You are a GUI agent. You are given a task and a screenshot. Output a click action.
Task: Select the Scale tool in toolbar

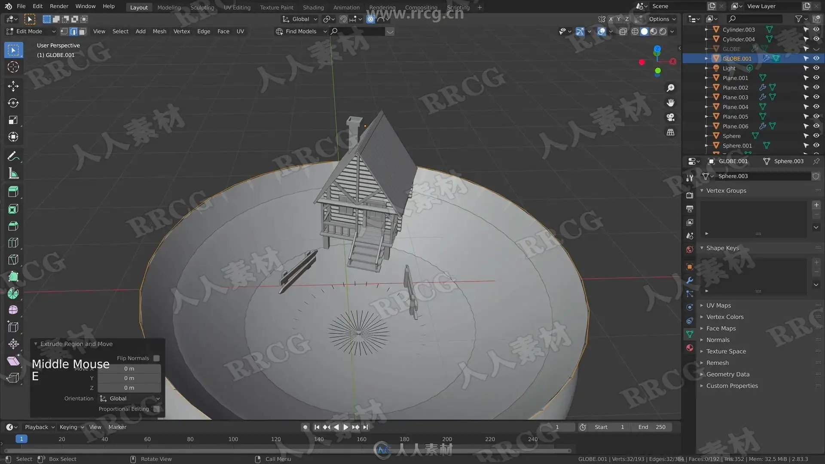point(13,120)
